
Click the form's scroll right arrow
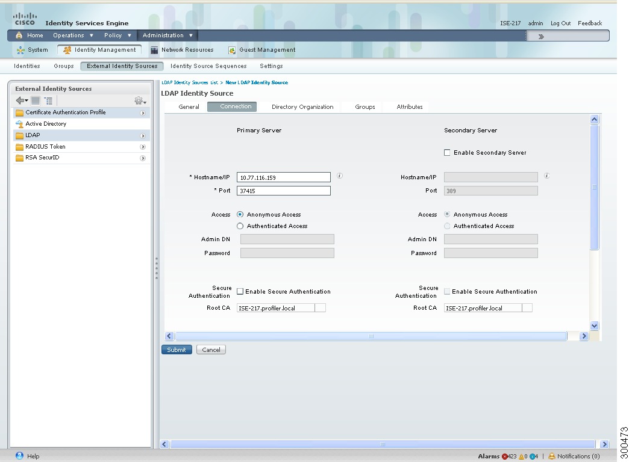tap(584, 336)
